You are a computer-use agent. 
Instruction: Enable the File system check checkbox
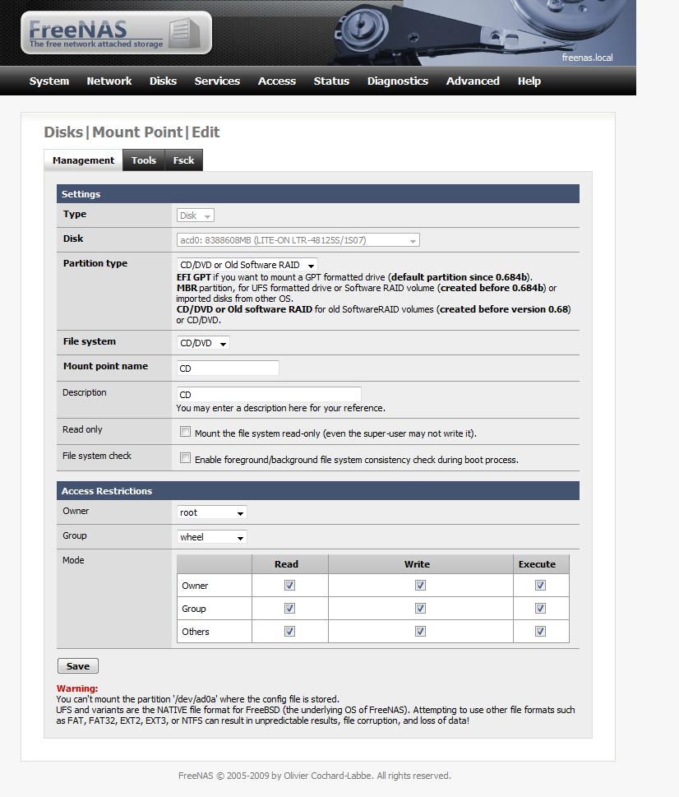pyautogui.click(x=185, y=458)
